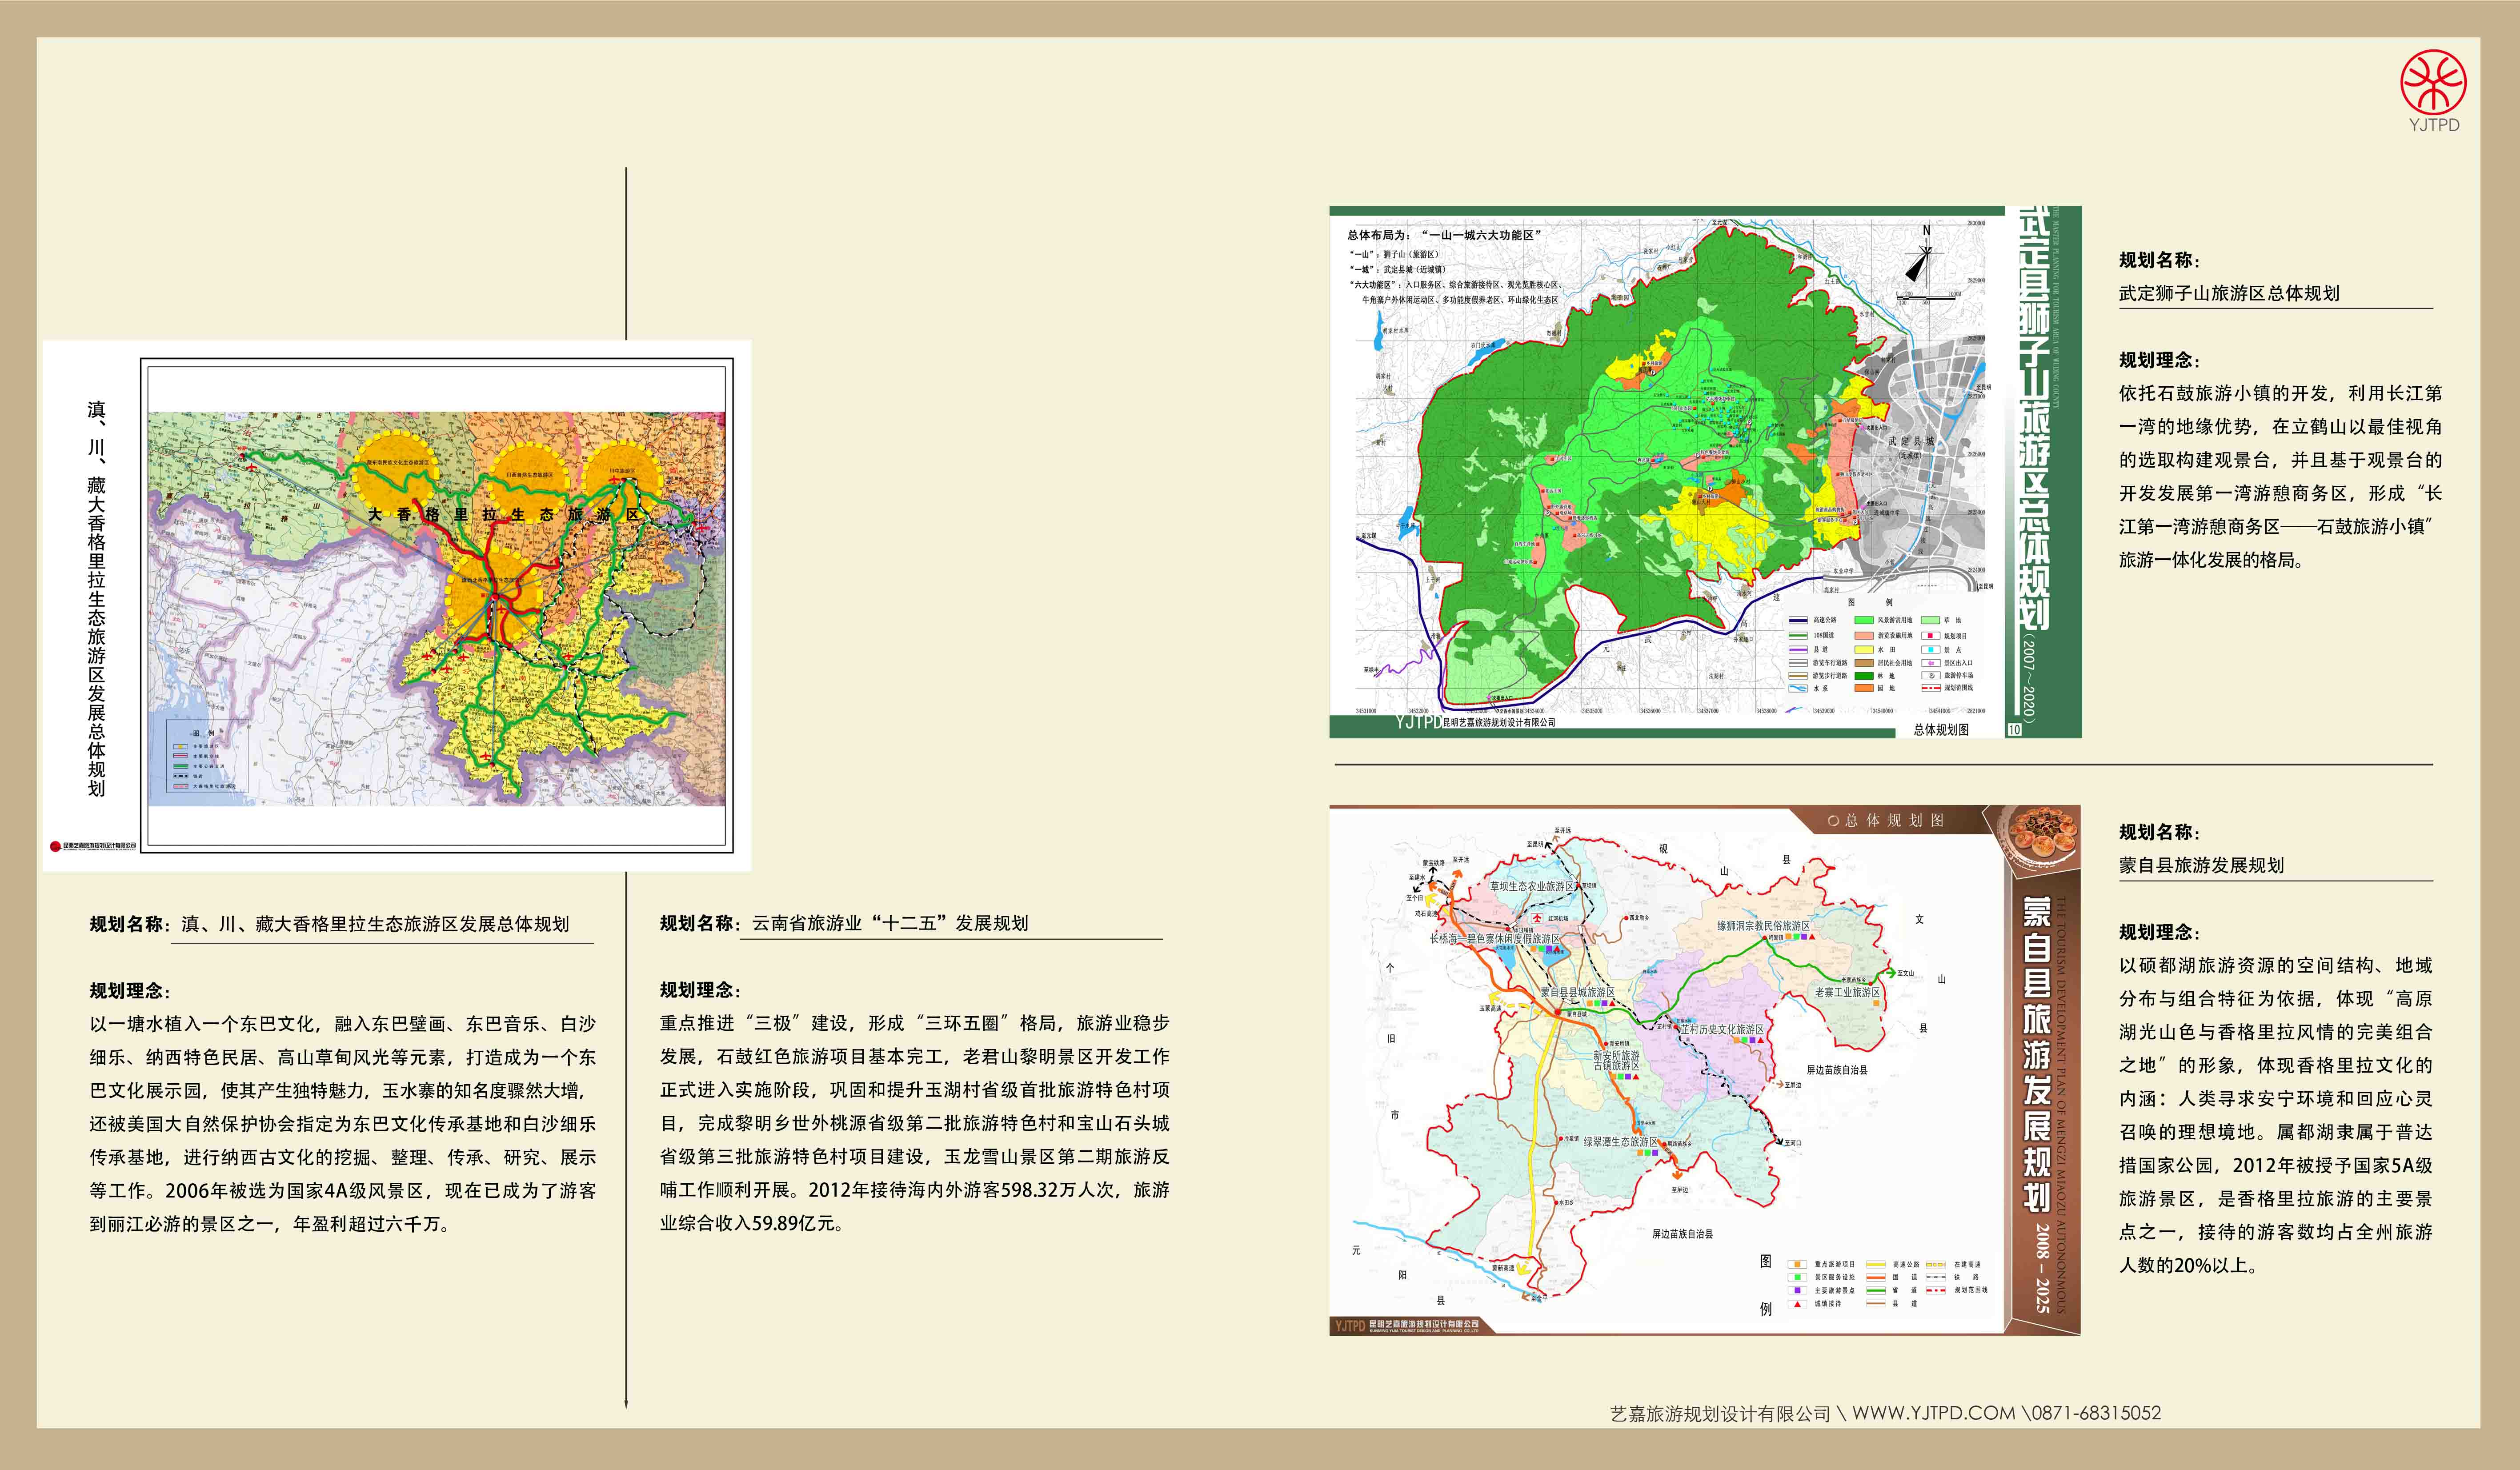The width and height of the screenshot is (2520, 1470).
Task: Click the Mengzi map legend 图例 area
Action: [x=1873, y=1285]
